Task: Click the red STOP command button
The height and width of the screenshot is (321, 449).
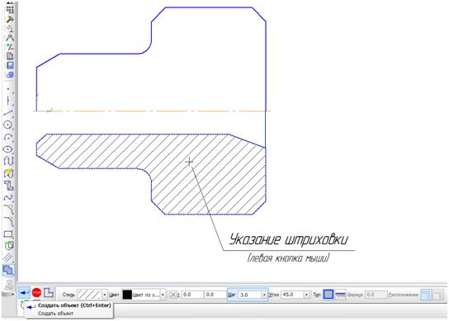Action: [36, 293]
